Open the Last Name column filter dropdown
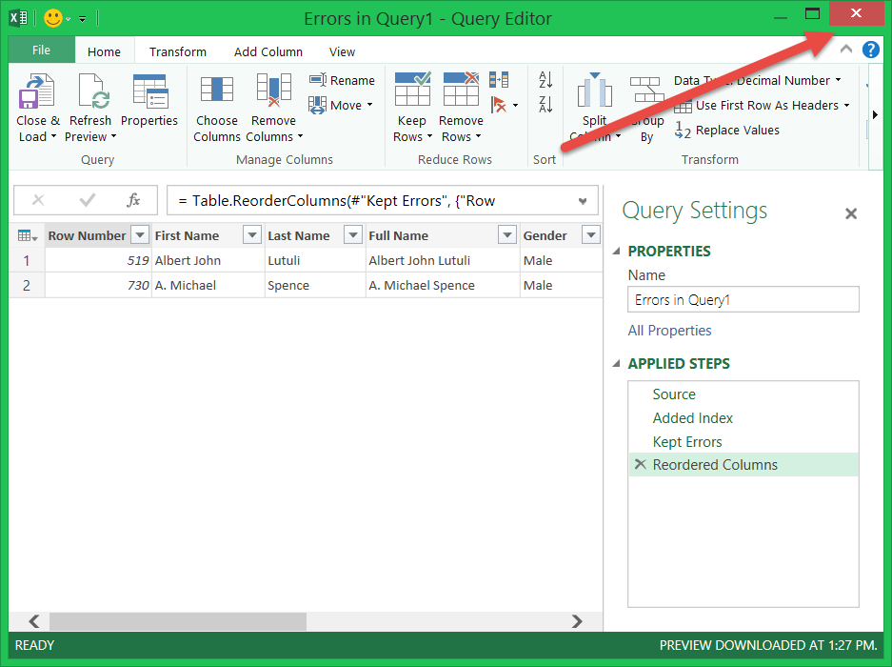 352,235
